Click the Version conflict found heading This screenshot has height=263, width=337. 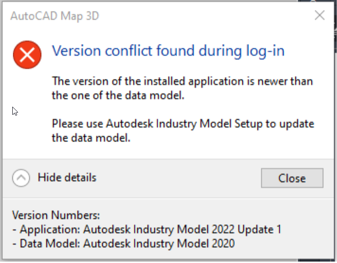168,51
